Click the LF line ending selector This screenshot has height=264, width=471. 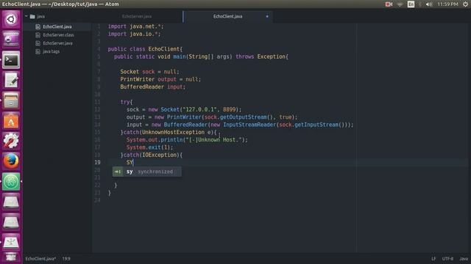pos(433,259)
